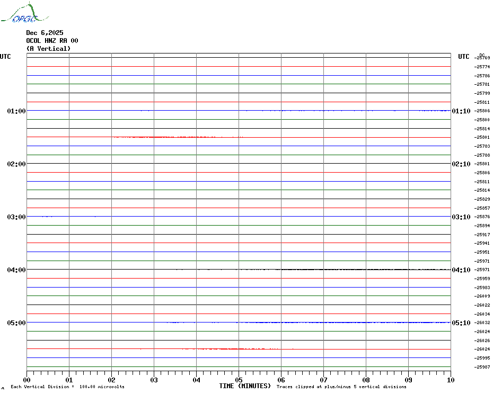The width and height of the screenshot is (493, 394).
Task: Click the OFGC logo in top-left corner
Action: (x=20, y=14)
